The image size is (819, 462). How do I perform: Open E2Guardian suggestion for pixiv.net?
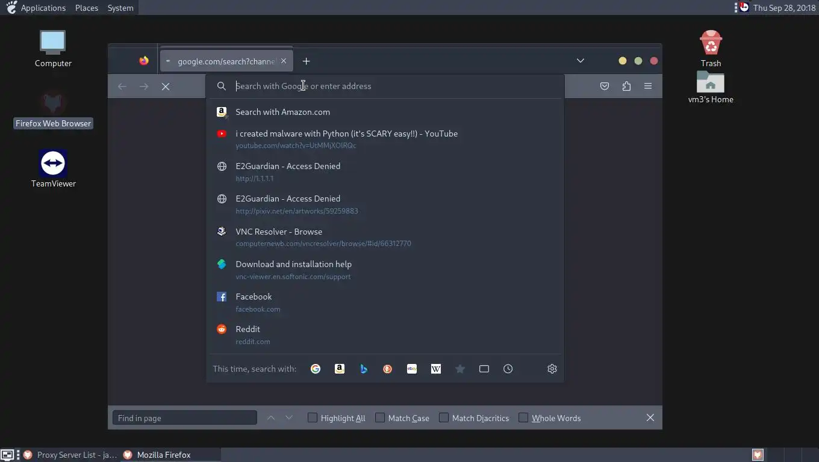click(x=385, y=204)
